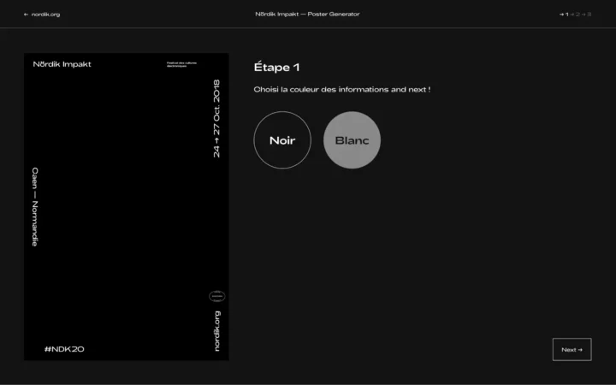
Task: Click the Nördik Impakt title on the poster
Action: coord(62,64)
